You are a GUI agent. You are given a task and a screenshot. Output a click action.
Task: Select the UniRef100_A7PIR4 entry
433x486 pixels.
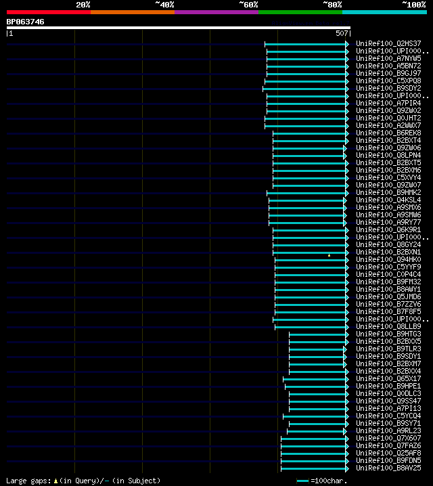388,103
